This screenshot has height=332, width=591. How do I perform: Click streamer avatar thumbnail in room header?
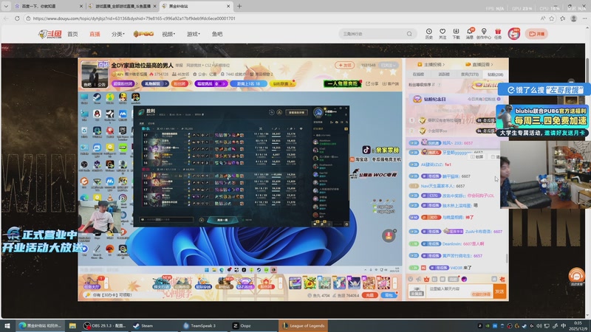click(x=95, y=75)
